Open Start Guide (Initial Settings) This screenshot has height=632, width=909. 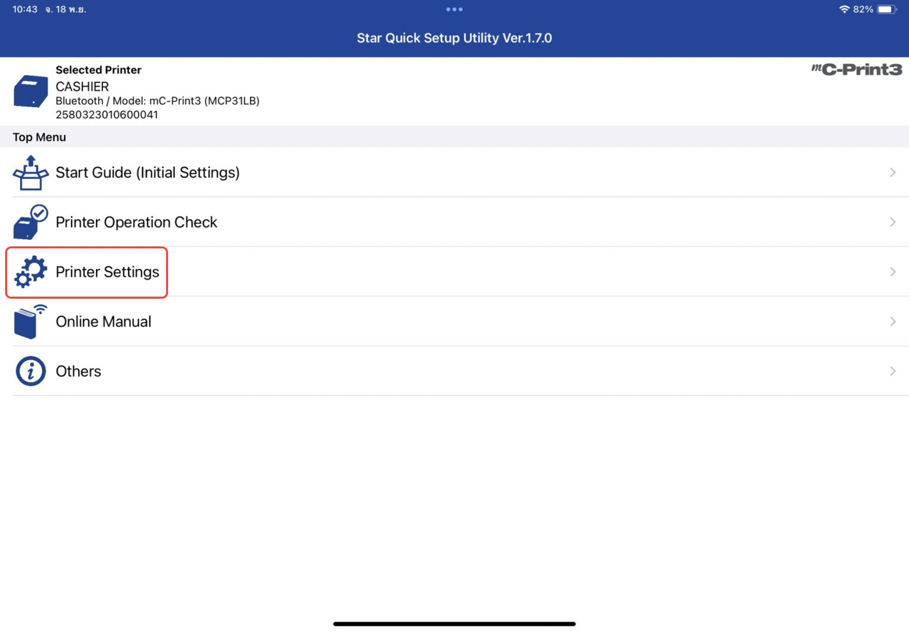tap(455, 173)
